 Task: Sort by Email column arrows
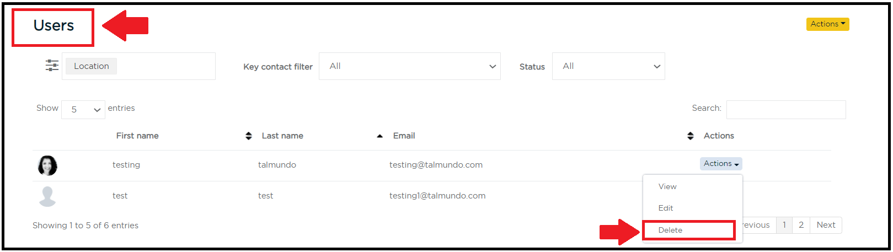(690, 136)
